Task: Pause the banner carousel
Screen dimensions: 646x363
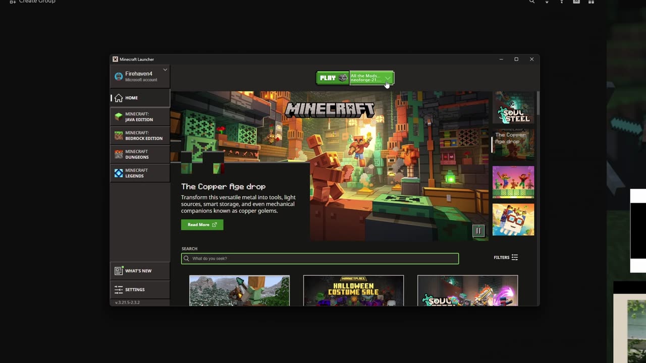Action: (478, 231)
